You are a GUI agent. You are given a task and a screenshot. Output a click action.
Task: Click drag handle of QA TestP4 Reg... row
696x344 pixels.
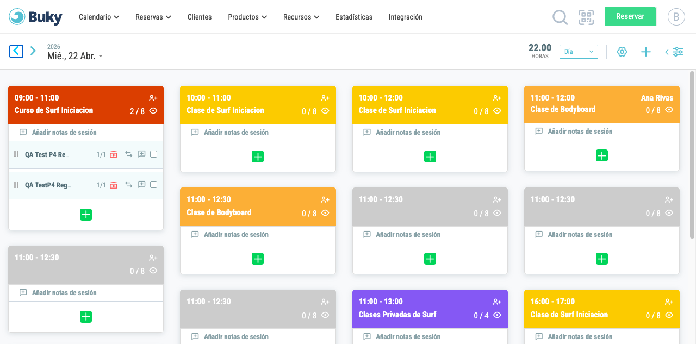point(16,185)
